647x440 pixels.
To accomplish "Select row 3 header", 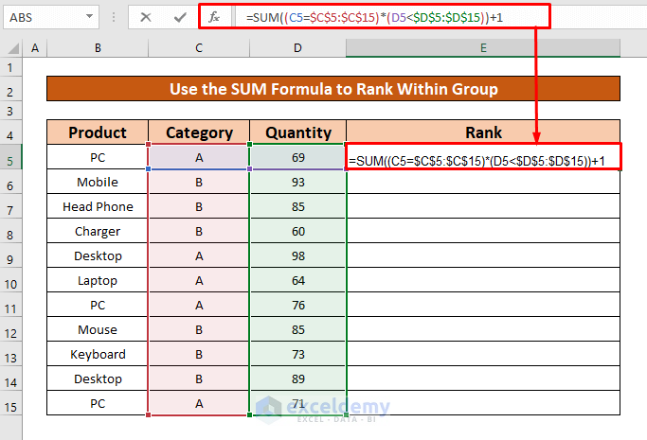I will (x=10, y=112).
